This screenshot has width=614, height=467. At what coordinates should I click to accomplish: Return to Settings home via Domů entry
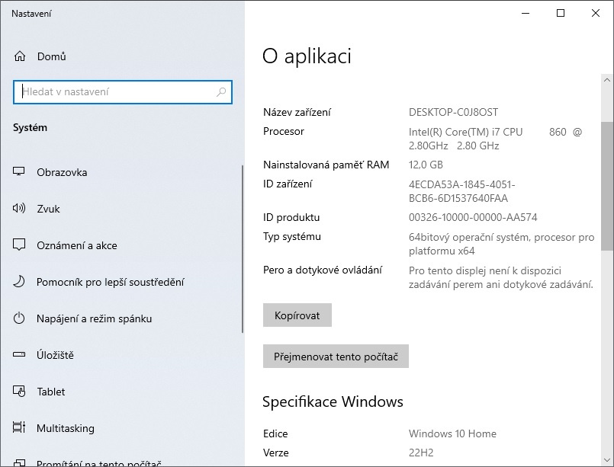point(51,56)
